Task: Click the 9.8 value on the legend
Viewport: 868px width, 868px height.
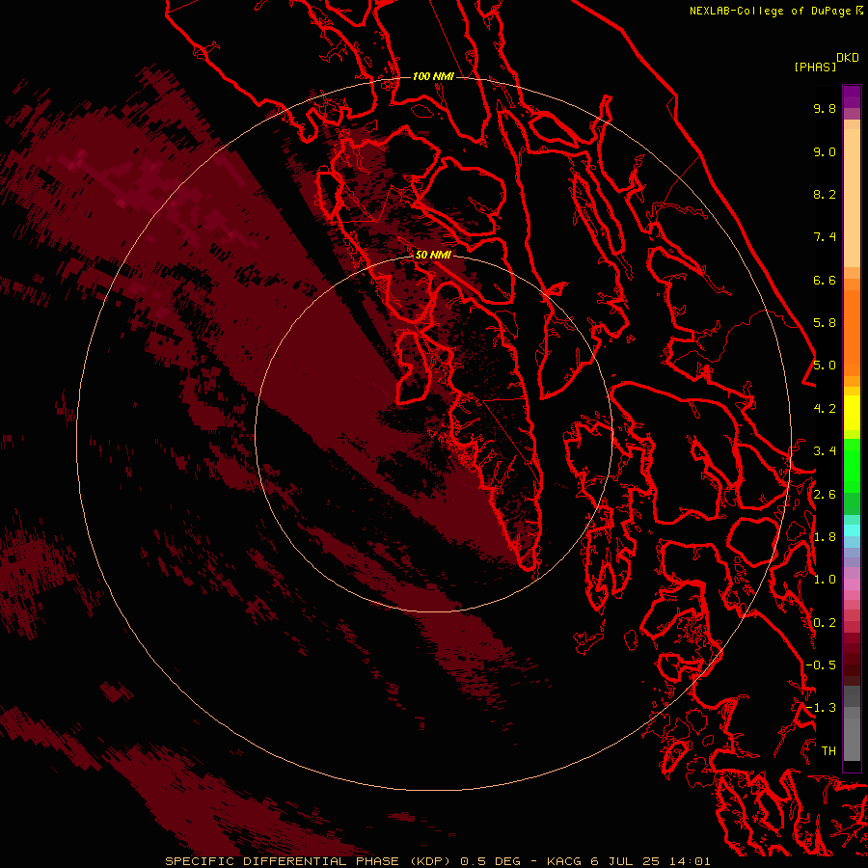Action: coord(825,108)
